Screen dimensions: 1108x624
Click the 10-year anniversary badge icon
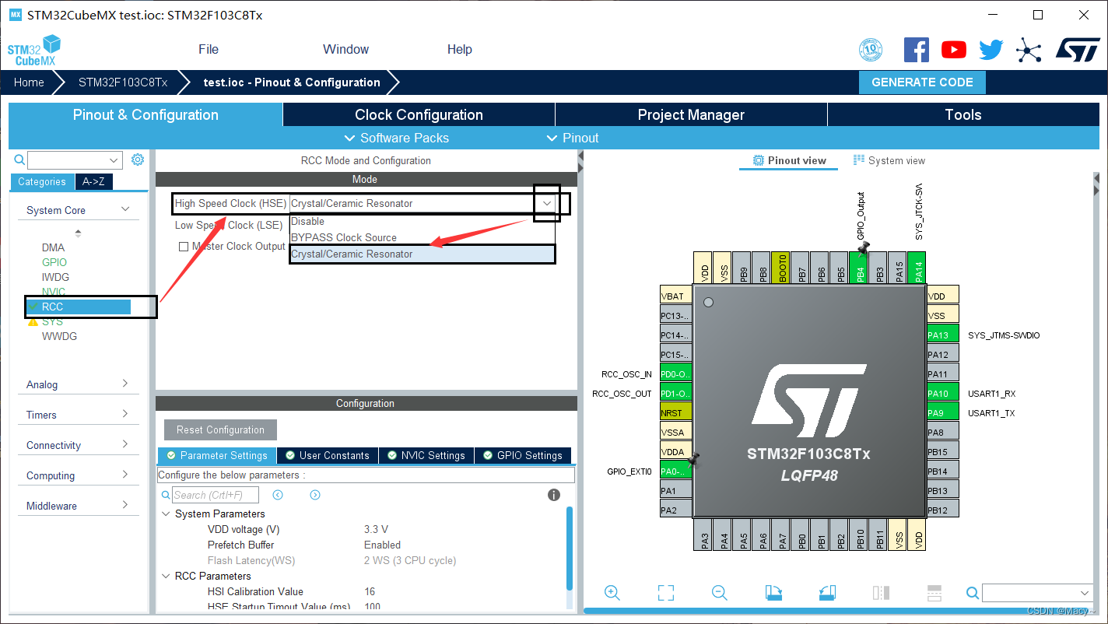tap(871, 51)
